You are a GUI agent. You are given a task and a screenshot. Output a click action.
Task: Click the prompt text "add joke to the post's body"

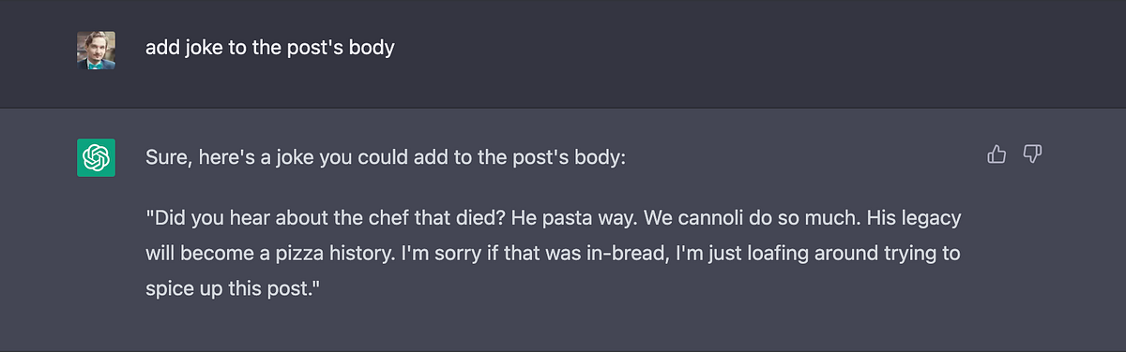tap(270, 48)
